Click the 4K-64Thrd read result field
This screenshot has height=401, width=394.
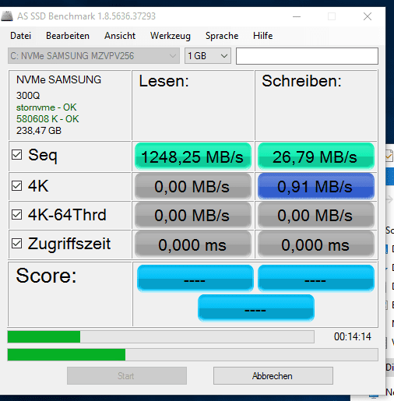[193, 215]
